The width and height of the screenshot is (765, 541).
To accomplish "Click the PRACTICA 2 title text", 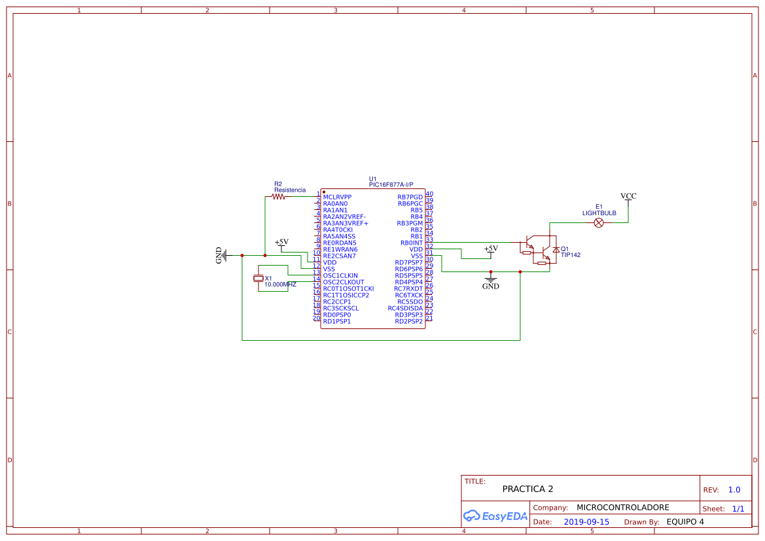I will tap(527, 489).
